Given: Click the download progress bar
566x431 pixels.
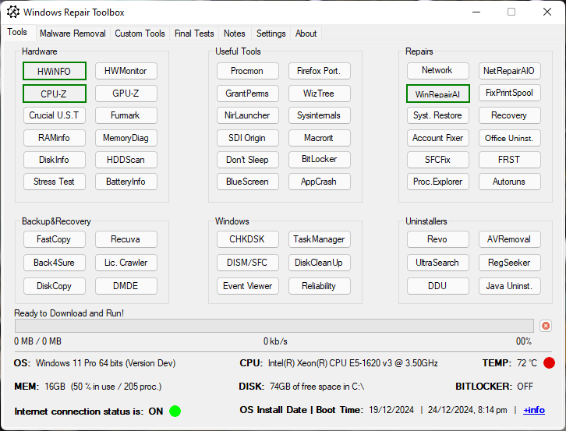Looking at the screenshot, I should click(274, 326).
